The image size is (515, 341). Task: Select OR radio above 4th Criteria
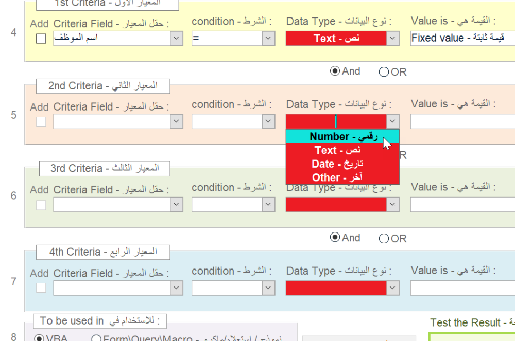pyautogui.click(x=384, y=238)
